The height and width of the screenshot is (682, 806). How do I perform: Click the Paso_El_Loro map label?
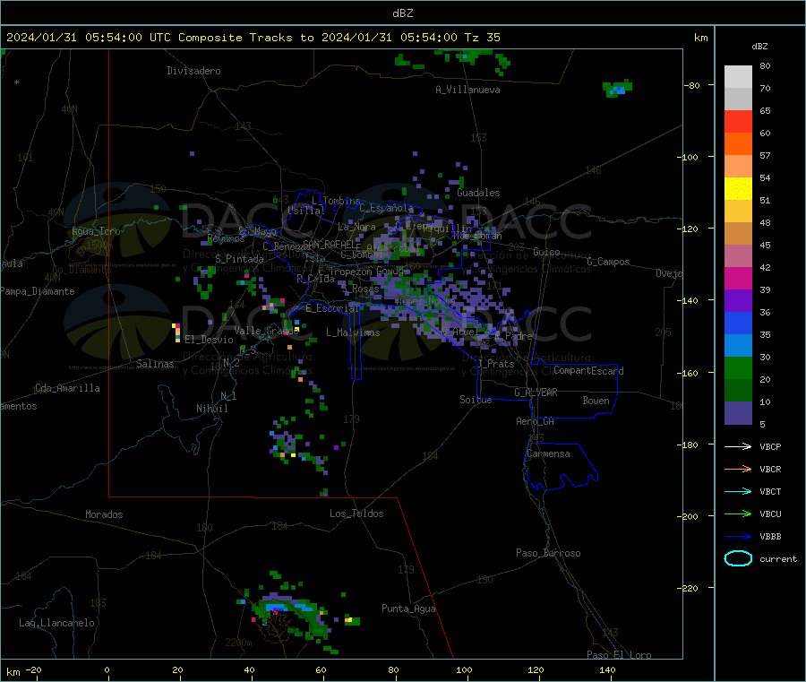[619, 655]
